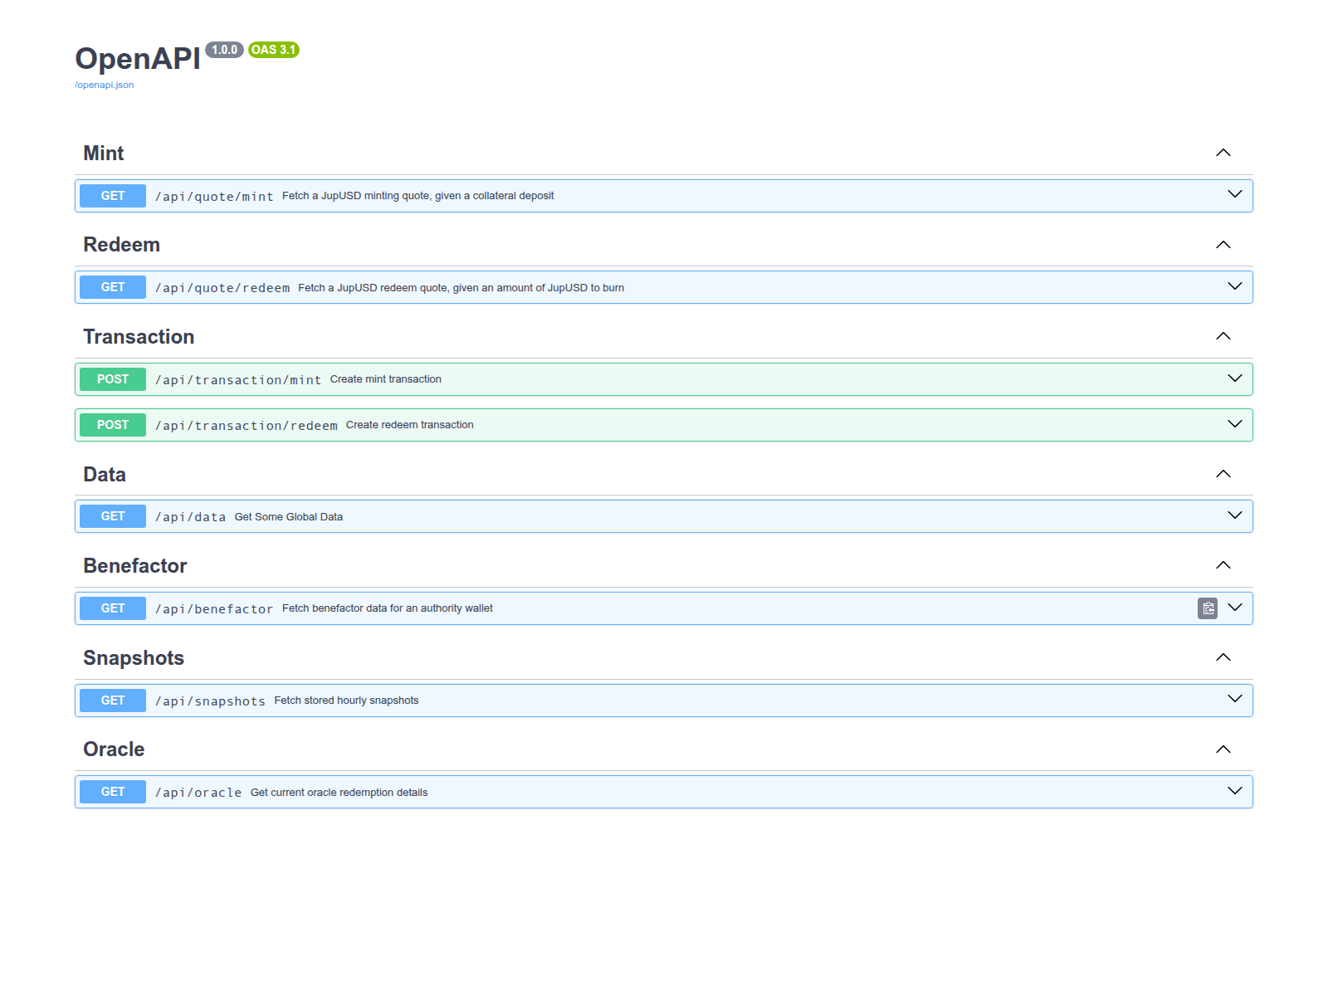Collapse the Transaction section chevron
Viewport: 1328px width, 996px height.
pos(1223,336)
